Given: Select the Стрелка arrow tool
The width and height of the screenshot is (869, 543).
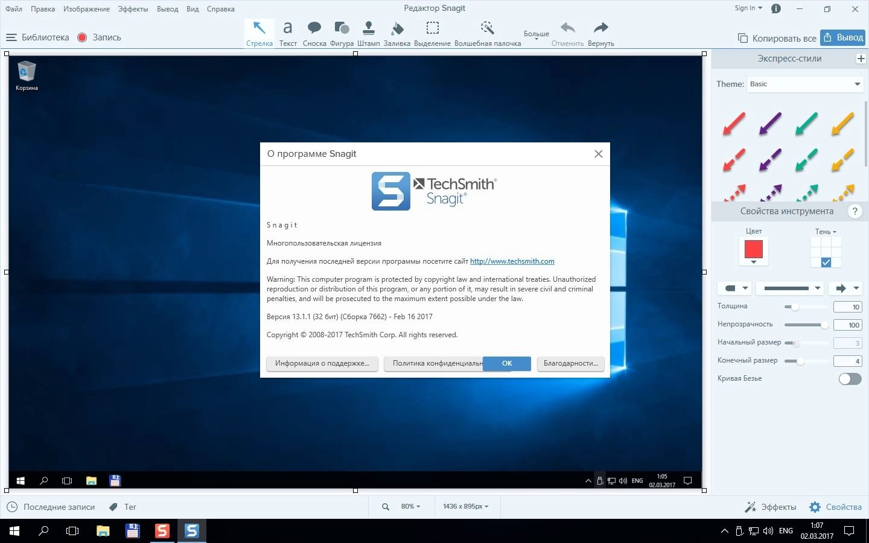Looking at the screenshot, I should tap(259, 33).
